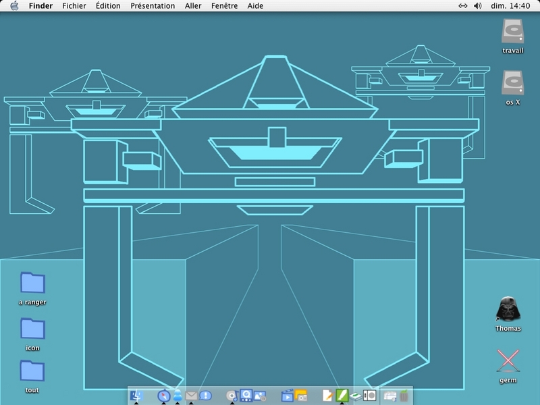Select the os X hard drive icon

pyautogui.click(x=513, y=83)
